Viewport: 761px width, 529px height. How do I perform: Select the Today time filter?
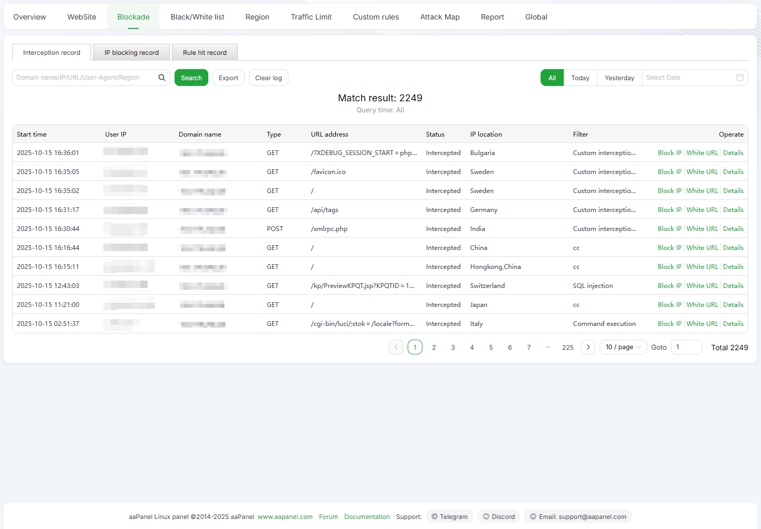click(580, 78)
